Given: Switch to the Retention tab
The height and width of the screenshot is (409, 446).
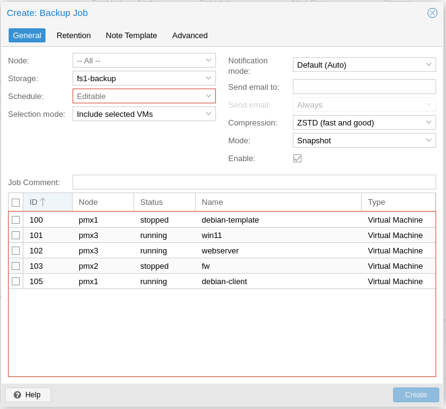Looking at the screenshot, I should pos(74,35).
